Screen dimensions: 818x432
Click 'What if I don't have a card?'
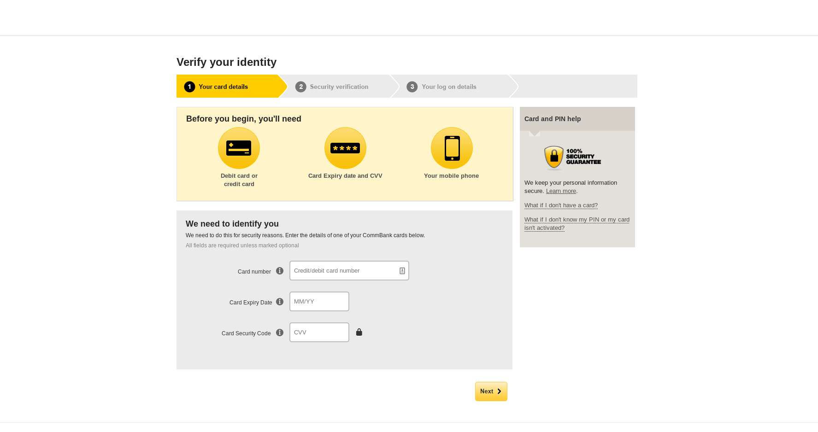[561, 205]
